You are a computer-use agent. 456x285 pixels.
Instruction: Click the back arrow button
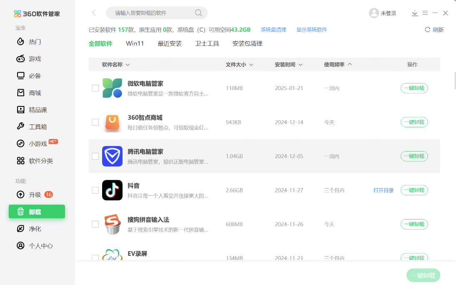pos(94,13)
